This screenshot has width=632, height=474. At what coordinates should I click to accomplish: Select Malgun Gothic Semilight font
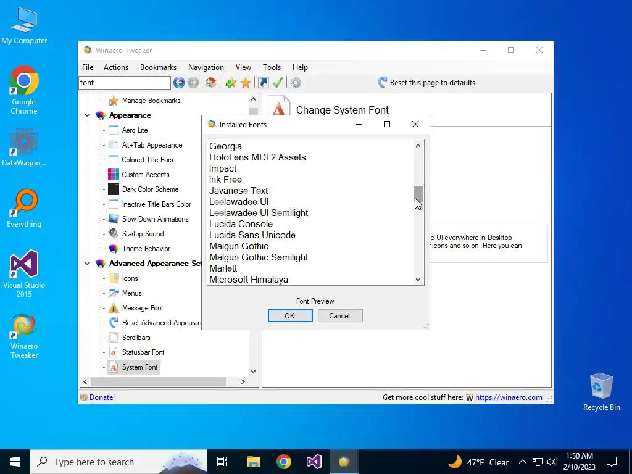tap(310, 257)
